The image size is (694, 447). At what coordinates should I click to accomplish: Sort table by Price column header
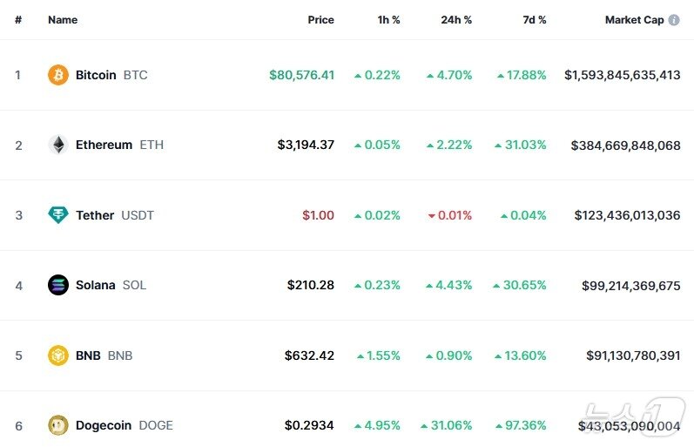pyautogui.click(x=321, y=20)
